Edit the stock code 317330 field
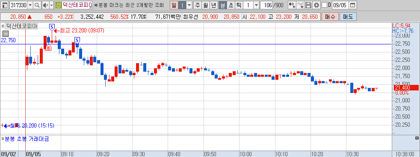 (18, 5)
